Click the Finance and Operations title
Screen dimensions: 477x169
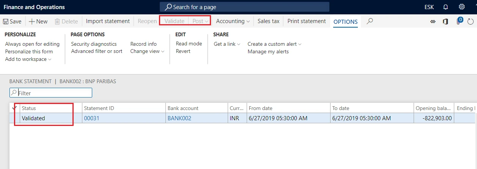pos(34,7)
